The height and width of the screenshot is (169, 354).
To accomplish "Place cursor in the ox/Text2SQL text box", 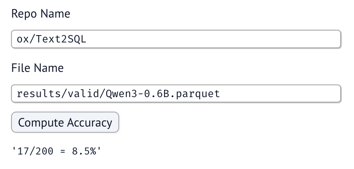I will [x=176, y=39].
